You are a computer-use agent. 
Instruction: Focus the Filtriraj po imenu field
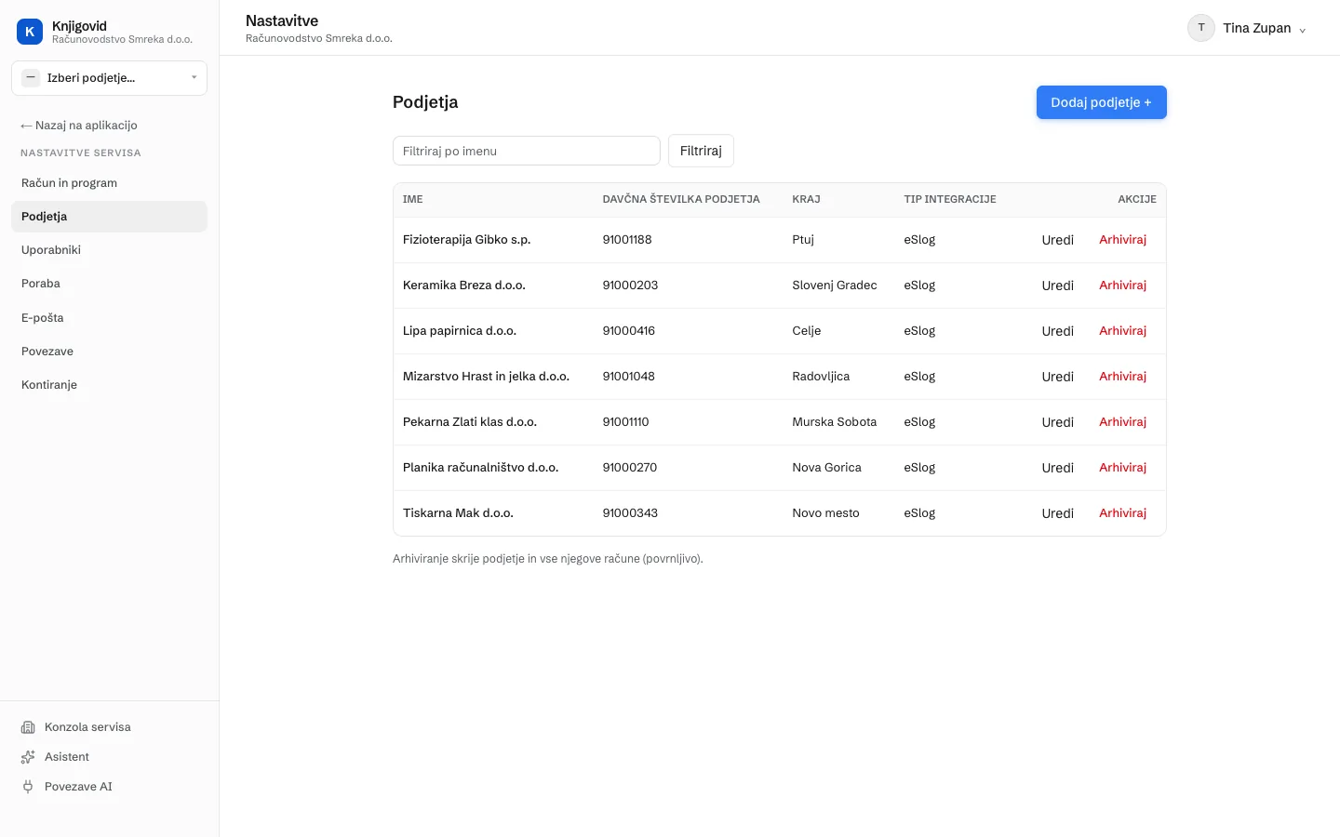pos(527,151)
